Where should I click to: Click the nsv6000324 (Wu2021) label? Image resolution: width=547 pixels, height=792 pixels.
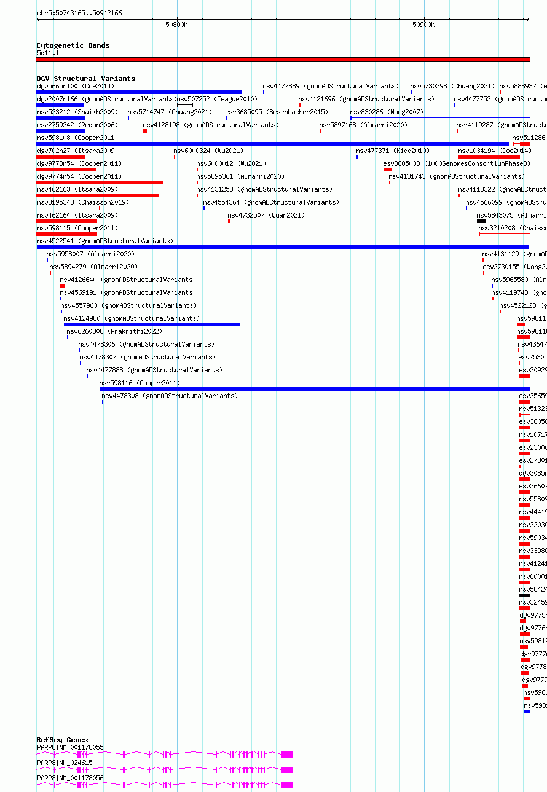208,151
